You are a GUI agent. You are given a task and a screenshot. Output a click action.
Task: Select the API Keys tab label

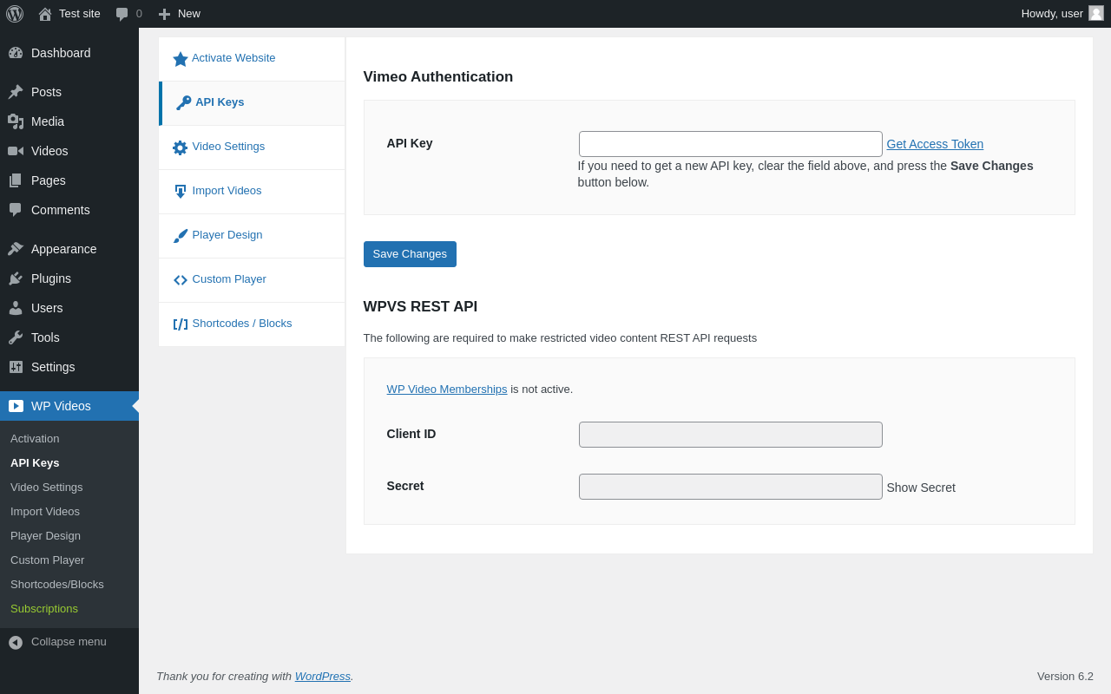pyautogui.click(x=220, y=102)
